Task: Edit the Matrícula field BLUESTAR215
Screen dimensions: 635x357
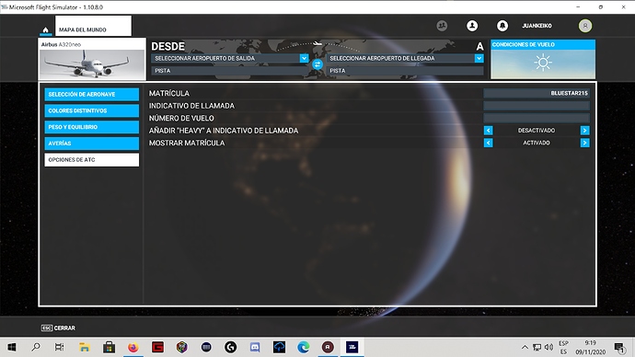Action: [x=537, y=93]
